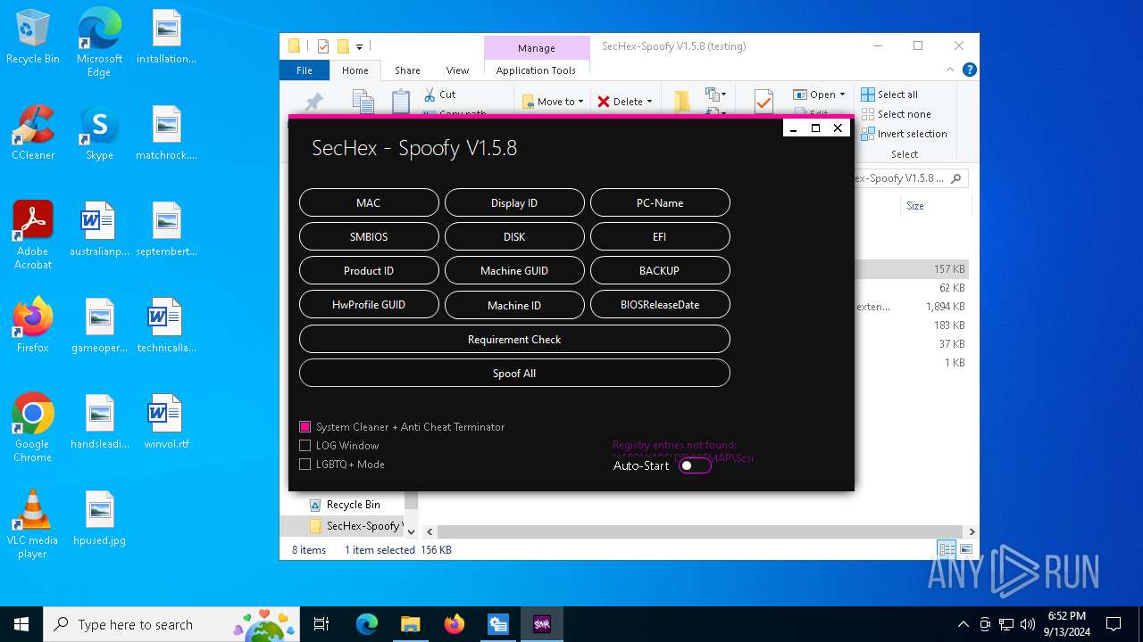Open the notifications center icon
Image resolution: width=1143 pixels, height=642 pixels.
1114,624
